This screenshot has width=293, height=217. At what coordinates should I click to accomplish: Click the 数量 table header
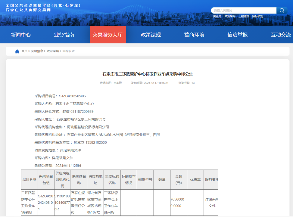click(162, 180)
